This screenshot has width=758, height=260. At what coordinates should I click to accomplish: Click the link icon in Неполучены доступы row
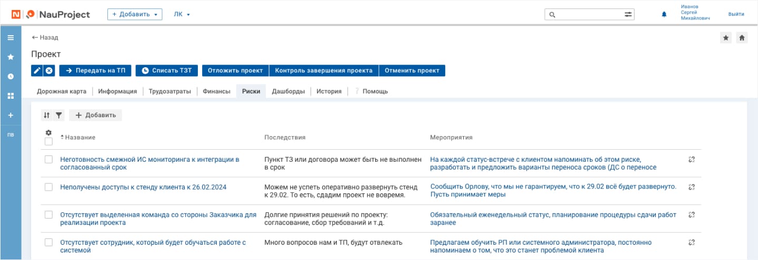[x=692, y=186]
